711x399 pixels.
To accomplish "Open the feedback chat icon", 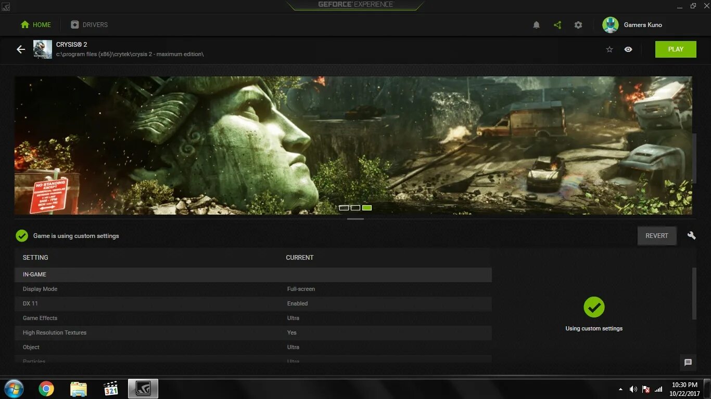I will [688, 363].
